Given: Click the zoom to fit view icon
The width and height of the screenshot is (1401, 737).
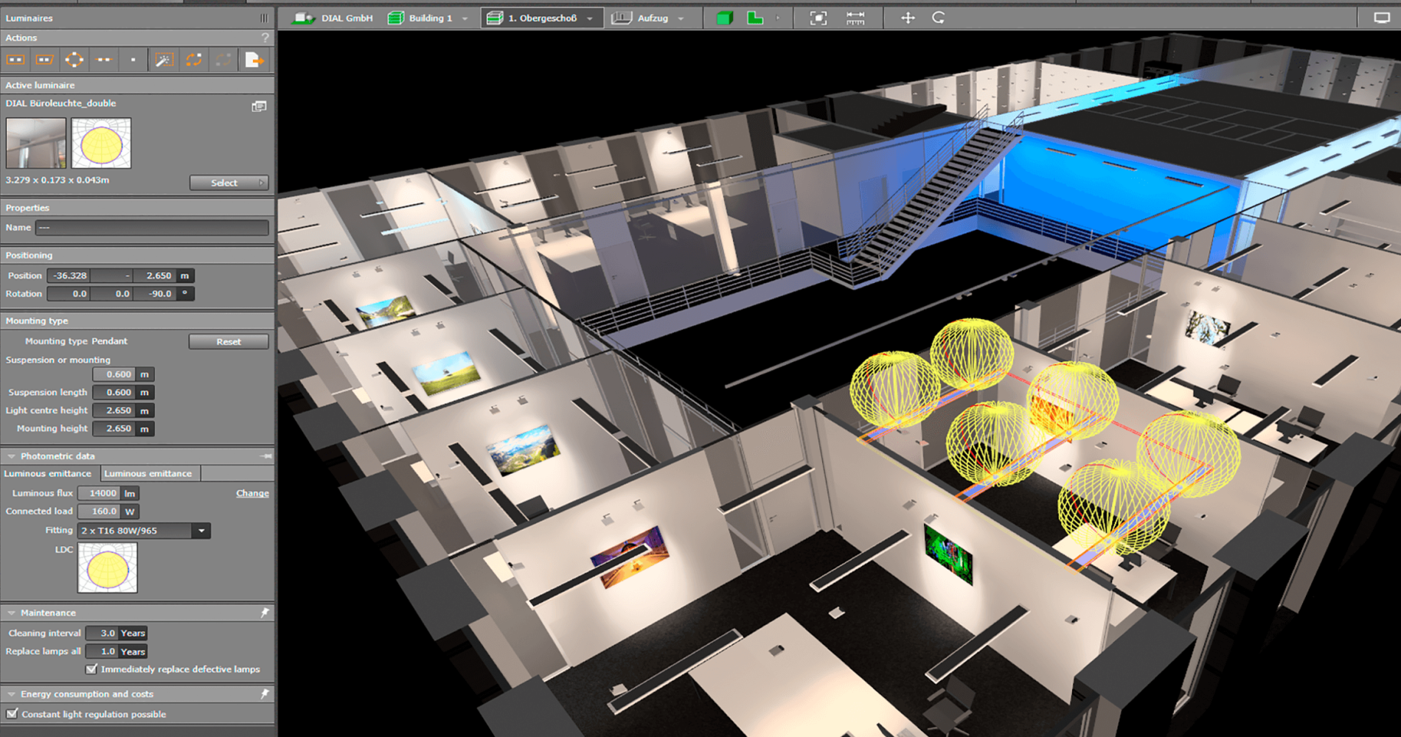Looking at the screenshot, I should 818,18.
